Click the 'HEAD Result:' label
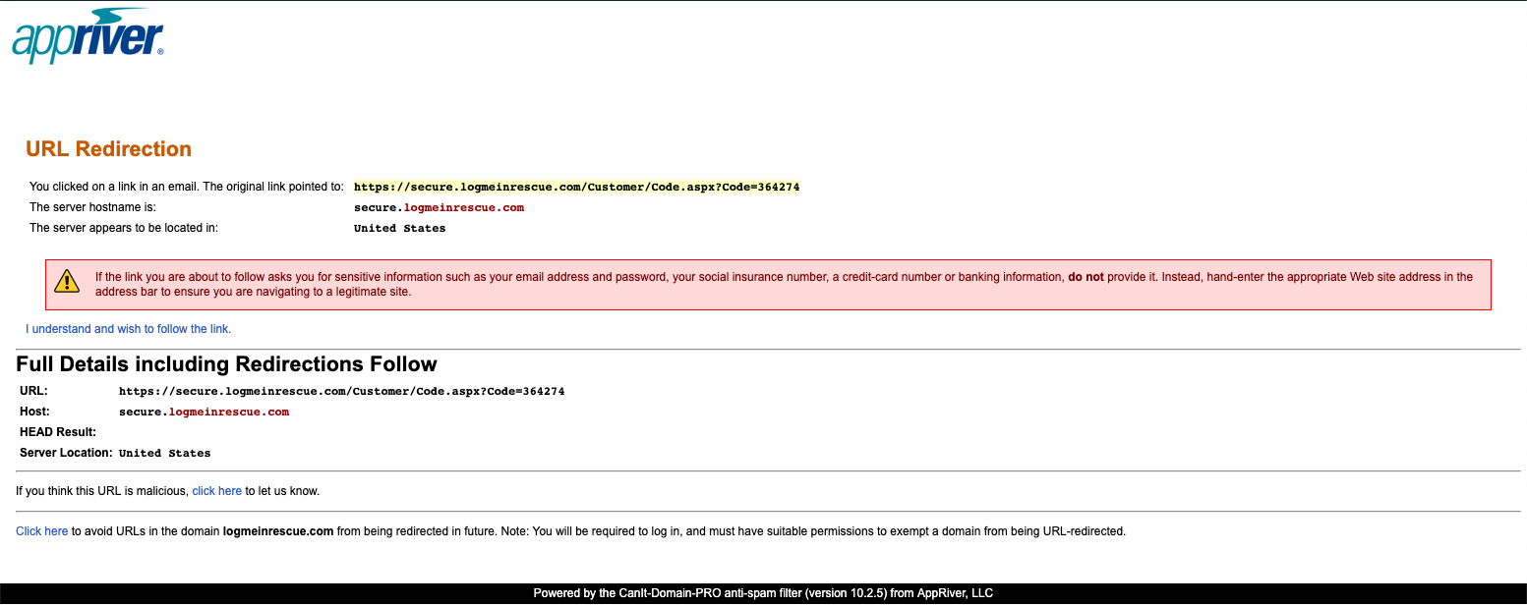The image size is (1527, 606). (58, 432)
